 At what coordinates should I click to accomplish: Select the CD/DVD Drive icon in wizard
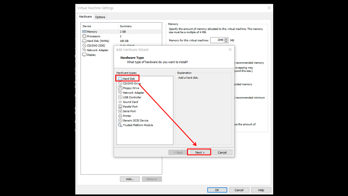click(120, 83)
